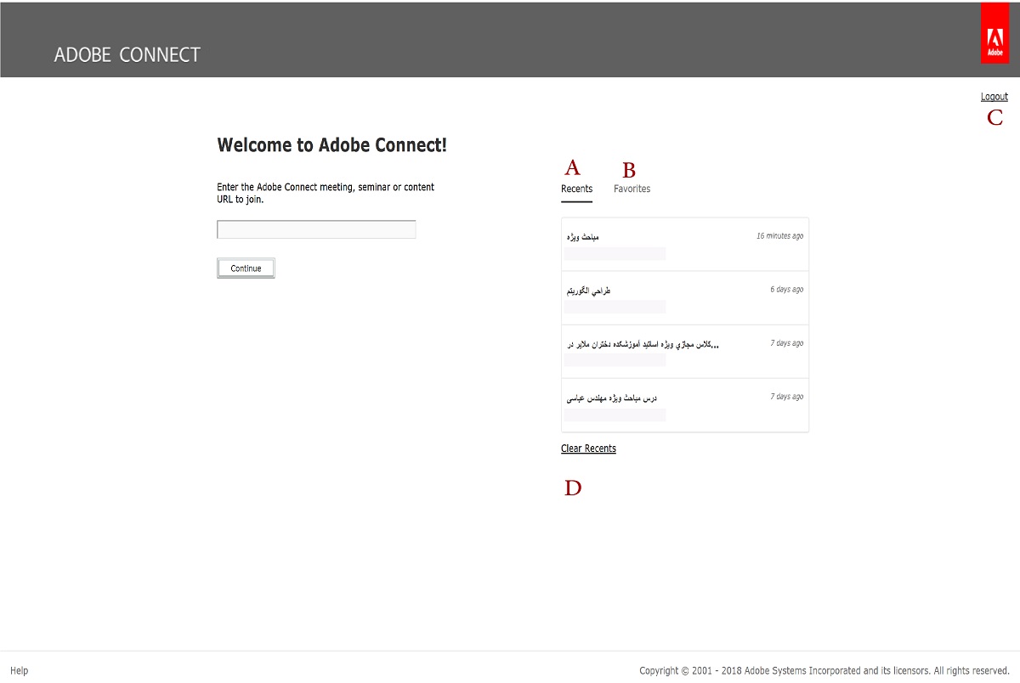Log out using the Logout link

[x=994, y=97]
